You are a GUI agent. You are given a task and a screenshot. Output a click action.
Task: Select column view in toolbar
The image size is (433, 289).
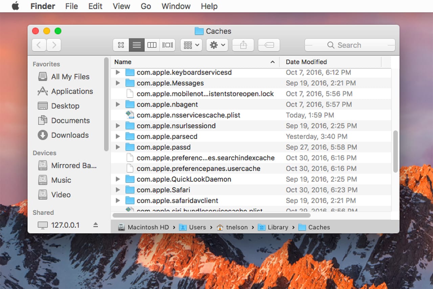pos(152,45)
